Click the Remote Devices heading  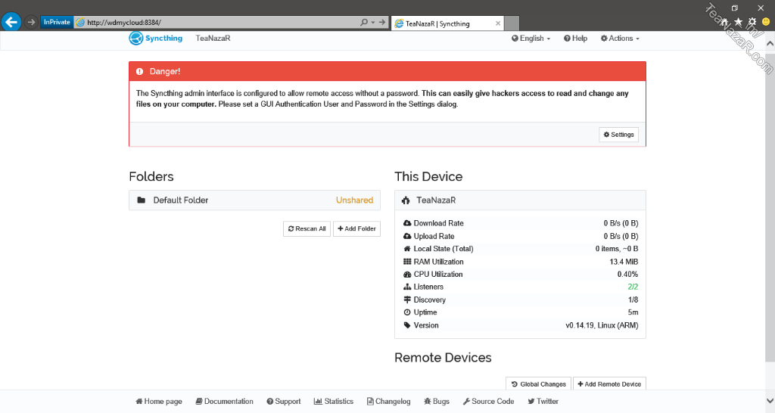point(443,358)
